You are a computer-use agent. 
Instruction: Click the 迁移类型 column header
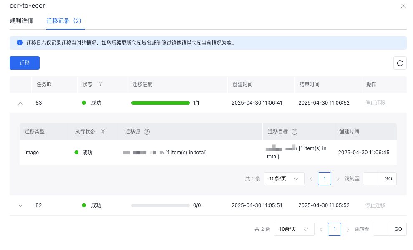(35, 132)
